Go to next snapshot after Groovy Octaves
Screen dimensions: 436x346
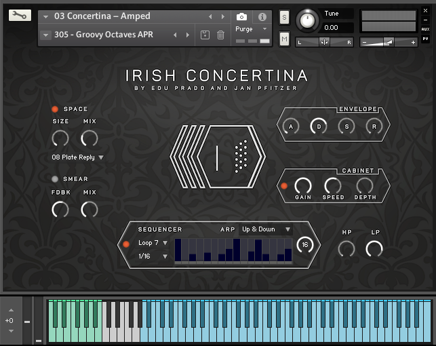coord(188,35)
